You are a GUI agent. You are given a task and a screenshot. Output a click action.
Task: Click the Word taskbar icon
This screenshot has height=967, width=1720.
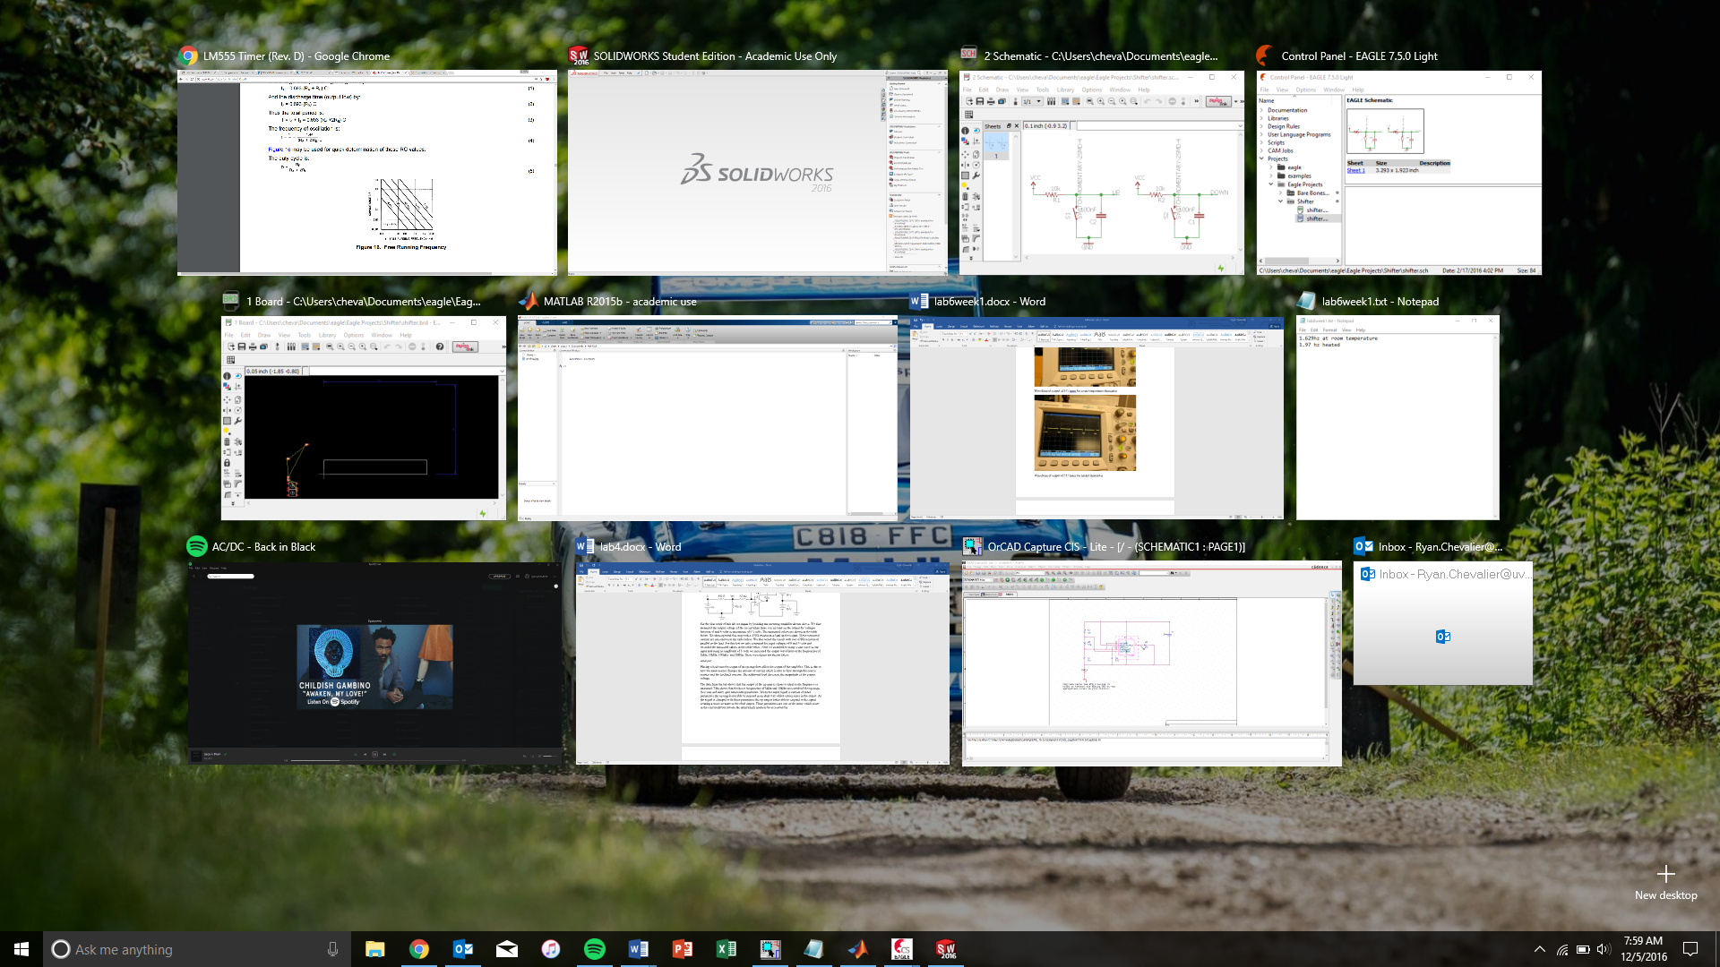point(638,949)
